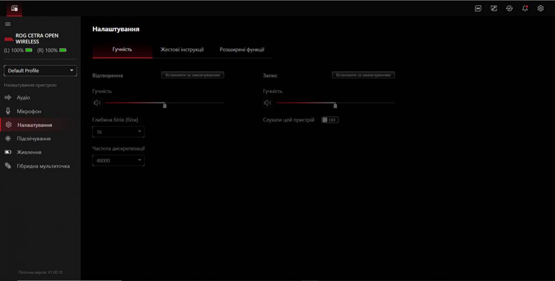
Task: Switch to the Розширені функції tab
Action: (242, 50)
